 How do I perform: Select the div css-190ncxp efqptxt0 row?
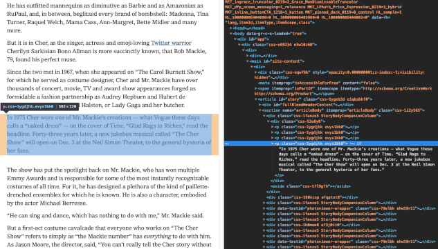pyautogui.click(x=312, y=197)
